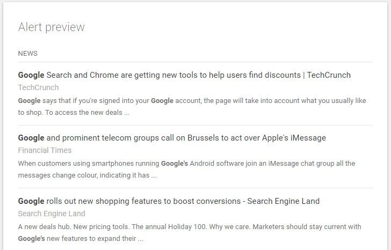
Task: Click the NEWS section label
Action: pos(27,54)
